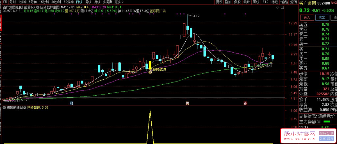Click the 最高 value 9.17

(x=325, y=79)
